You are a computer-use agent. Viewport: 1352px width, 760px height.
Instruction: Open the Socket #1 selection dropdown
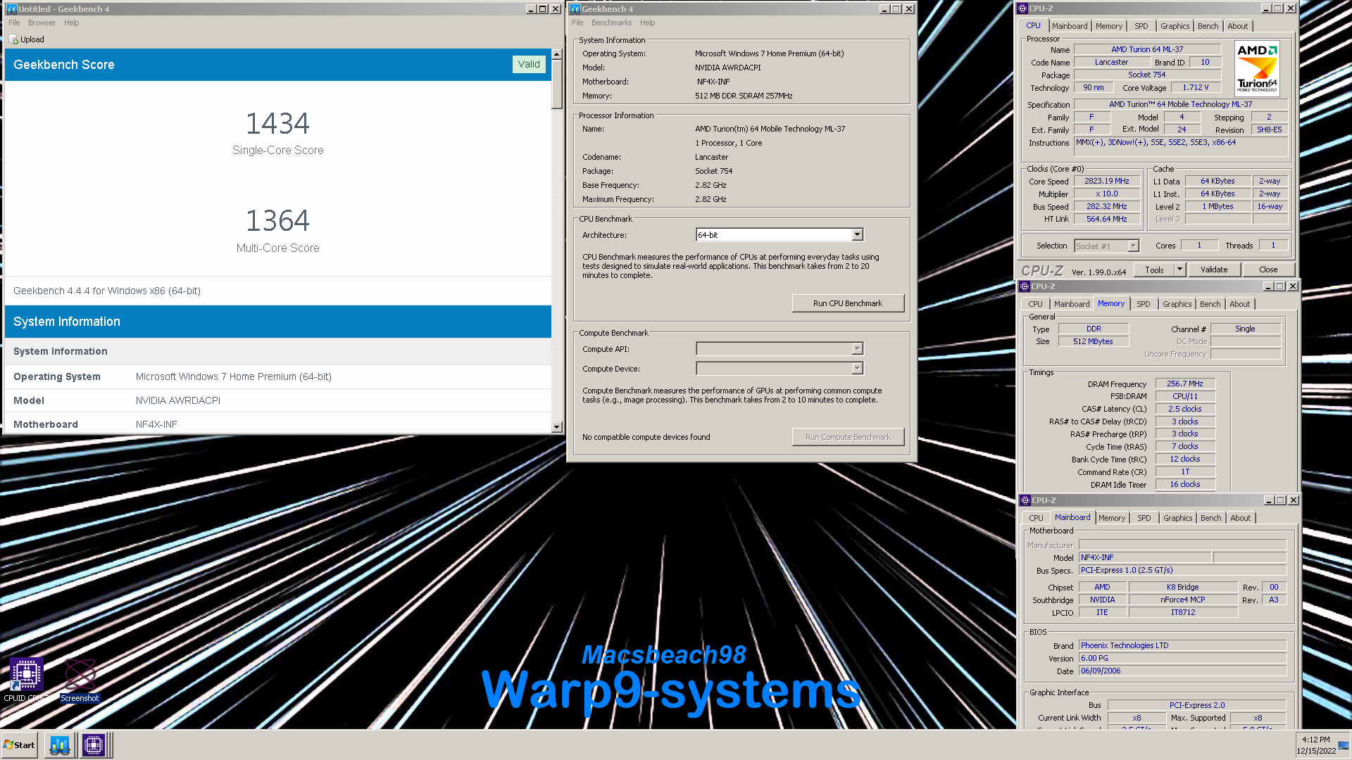1133,246
